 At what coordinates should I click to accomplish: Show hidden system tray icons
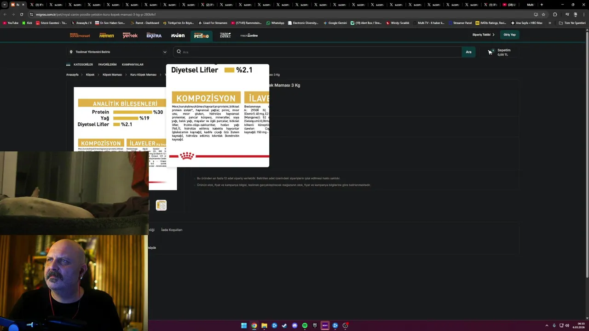tap(547, 325)
